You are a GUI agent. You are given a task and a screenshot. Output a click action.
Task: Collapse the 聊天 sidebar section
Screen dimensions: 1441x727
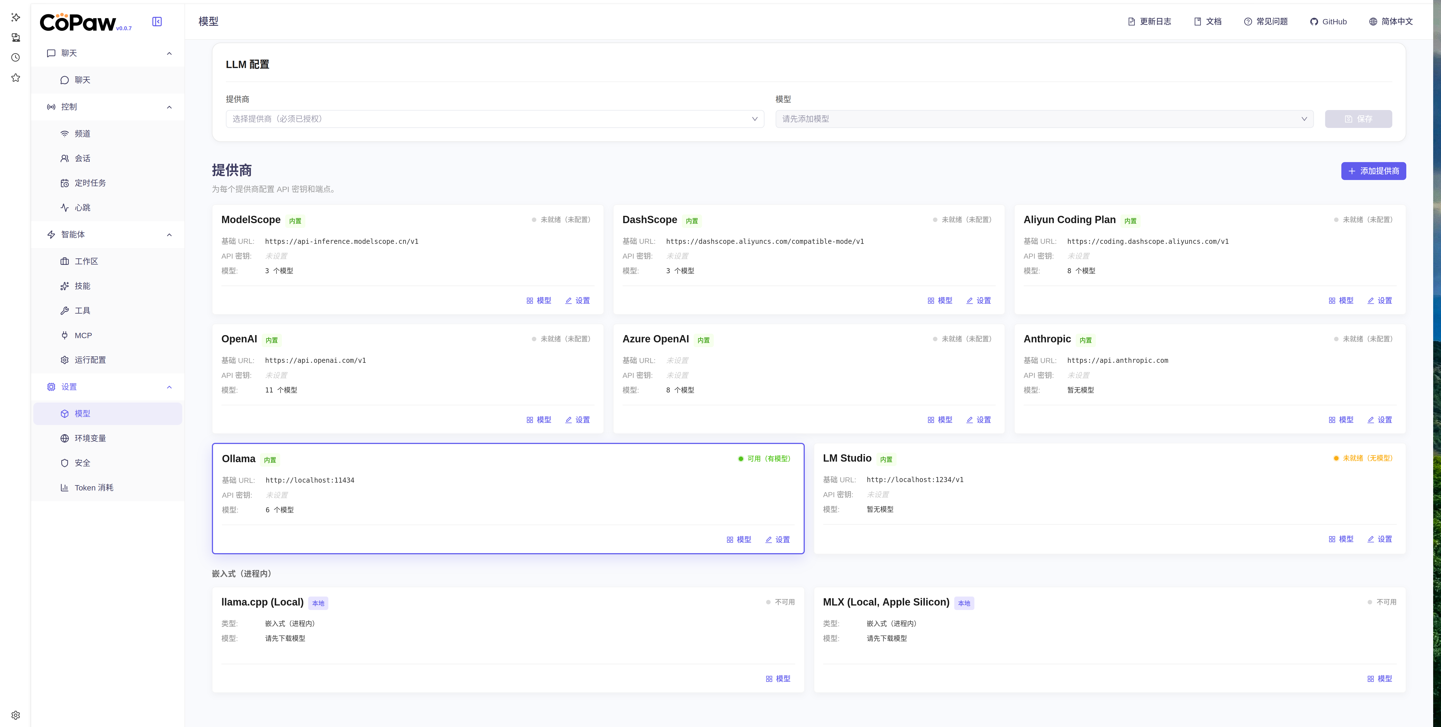(169, 53)
